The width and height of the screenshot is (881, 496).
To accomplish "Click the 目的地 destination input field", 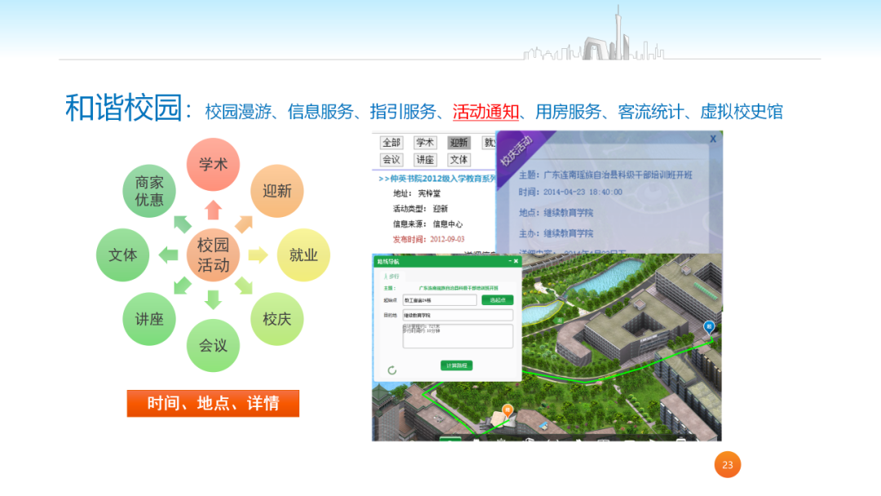I will [x=458, y=316].
